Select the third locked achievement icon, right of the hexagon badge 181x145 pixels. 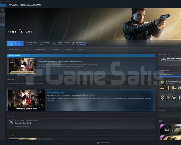[x=174, y=98]
